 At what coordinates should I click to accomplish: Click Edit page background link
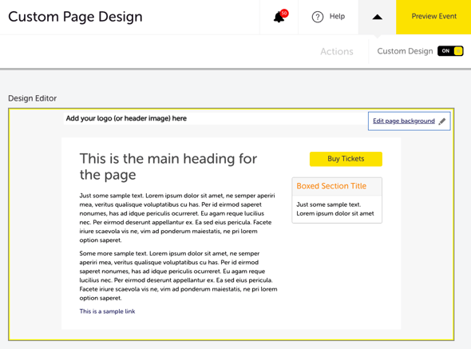pos(404,121)
